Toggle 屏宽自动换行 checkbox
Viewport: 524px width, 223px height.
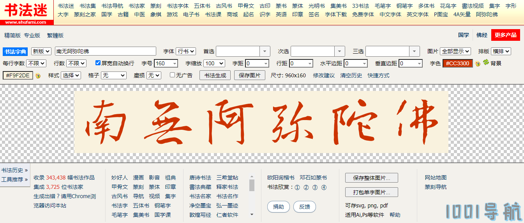pyautogui.click(x=98, y=63)
